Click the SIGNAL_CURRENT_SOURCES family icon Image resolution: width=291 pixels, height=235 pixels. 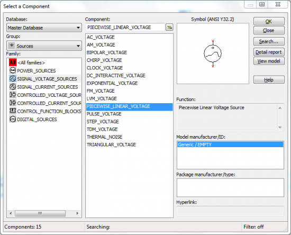click(x=13, y=87)
